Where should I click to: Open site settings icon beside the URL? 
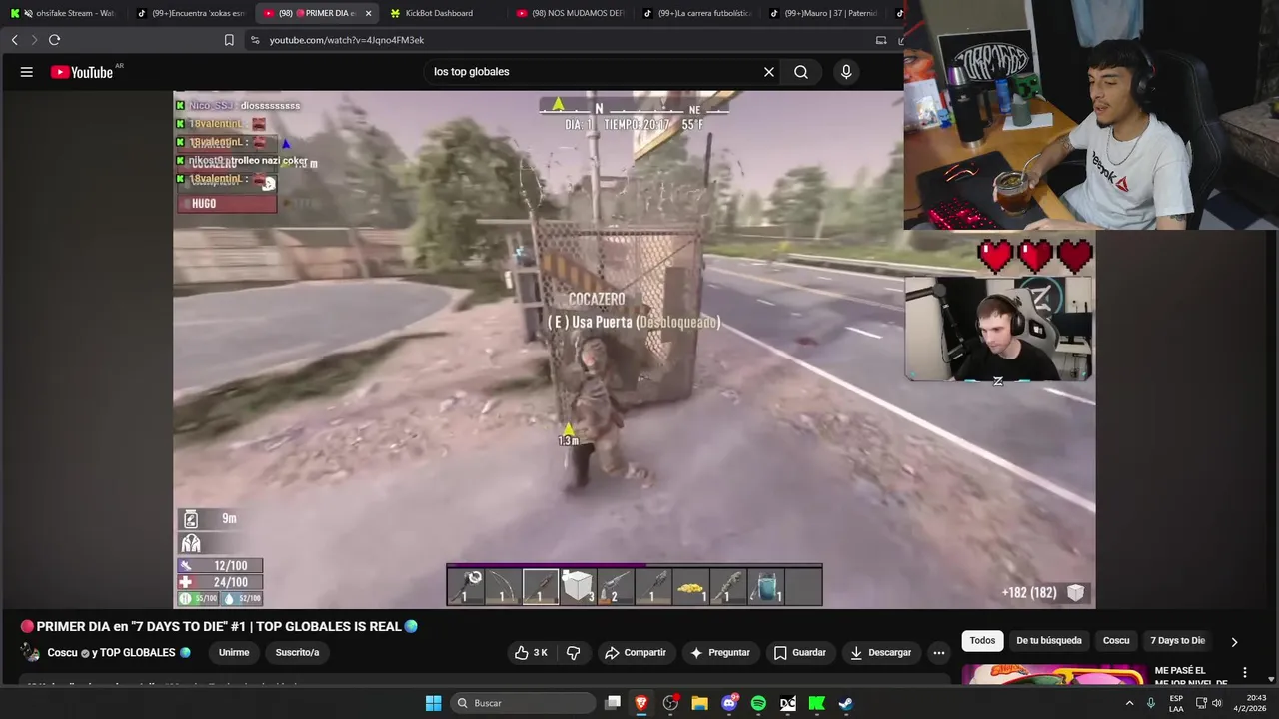pyautogui.click(x=254, y=40)
